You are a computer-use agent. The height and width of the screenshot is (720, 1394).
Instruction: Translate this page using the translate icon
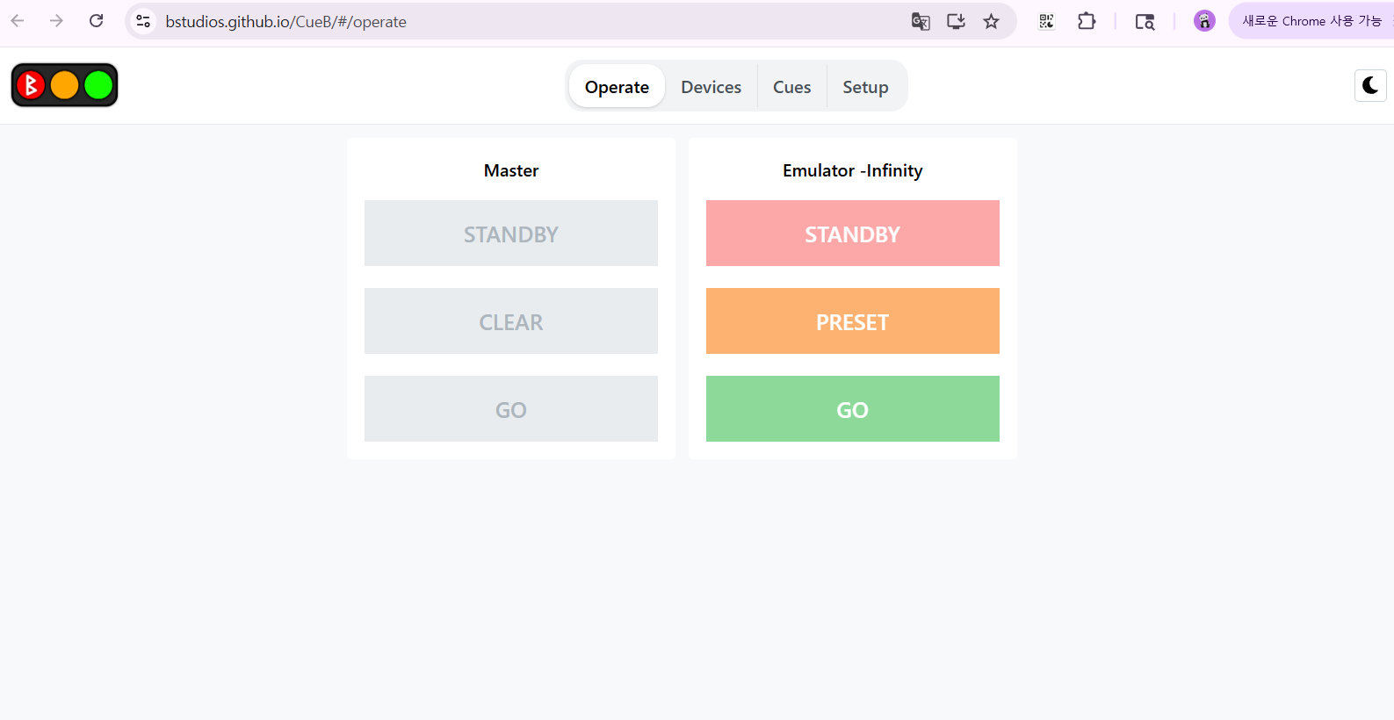click(x=921, y=21)
